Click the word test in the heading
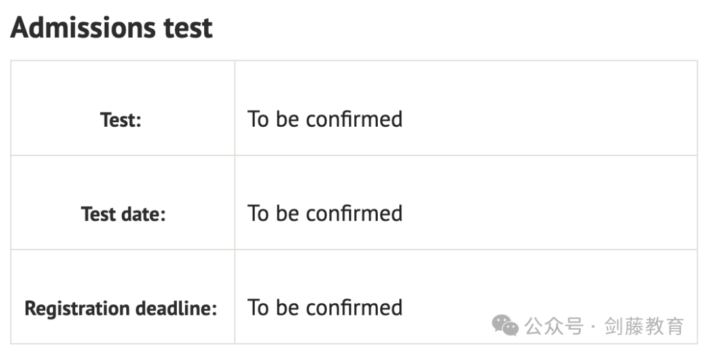 [x=188, y=29]
